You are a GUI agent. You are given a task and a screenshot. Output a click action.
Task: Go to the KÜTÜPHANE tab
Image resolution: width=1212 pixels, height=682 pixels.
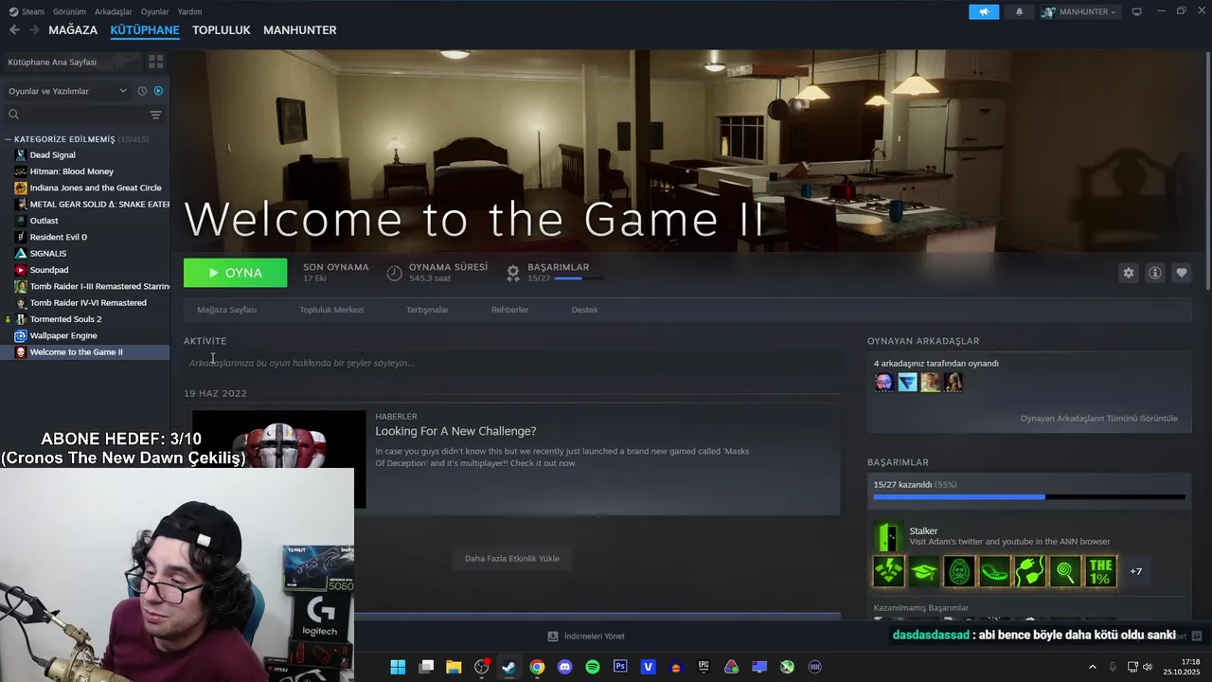145,30
